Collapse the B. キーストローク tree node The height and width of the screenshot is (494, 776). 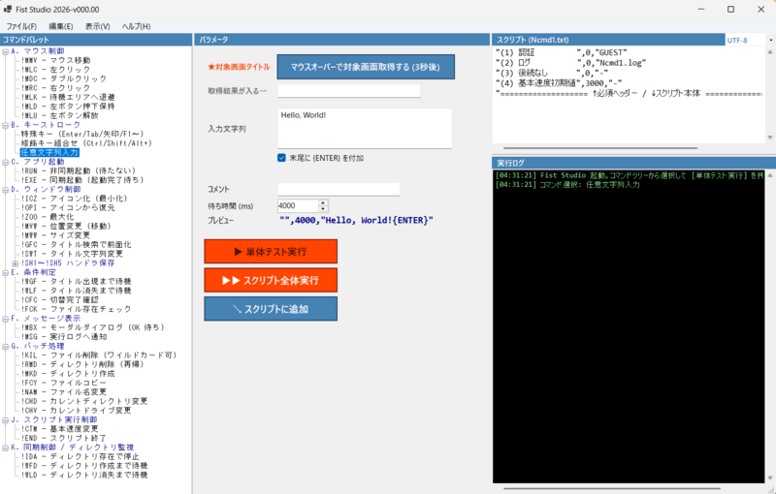click(6, 125)
